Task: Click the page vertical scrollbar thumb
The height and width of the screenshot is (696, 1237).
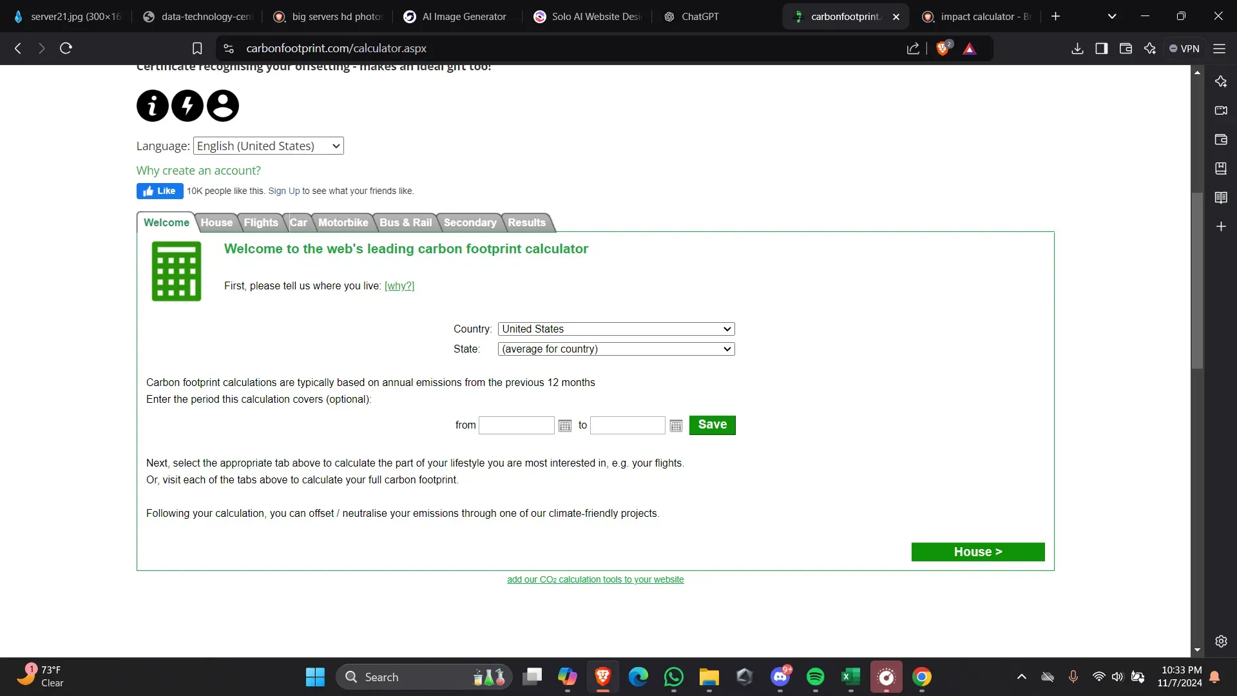Action: click(1197, 280)
